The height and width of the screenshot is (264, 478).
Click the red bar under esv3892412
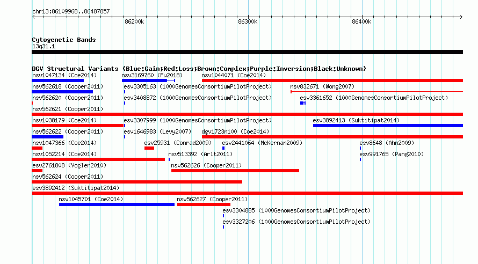pos(247,193)
